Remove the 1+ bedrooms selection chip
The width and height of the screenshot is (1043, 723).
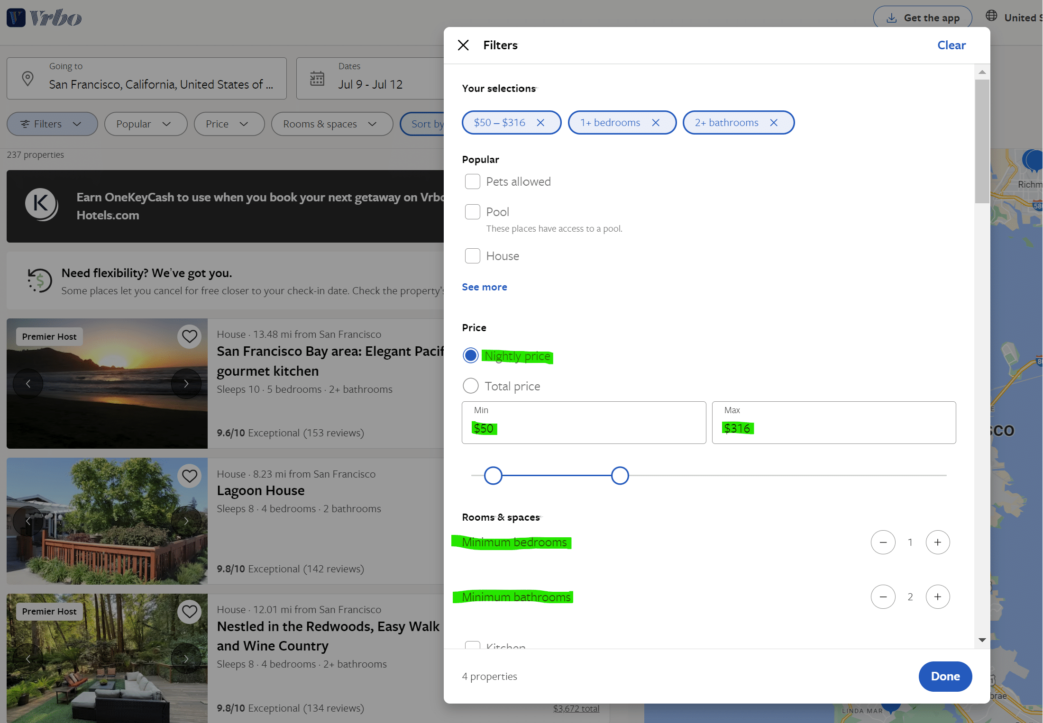[656, 123]
